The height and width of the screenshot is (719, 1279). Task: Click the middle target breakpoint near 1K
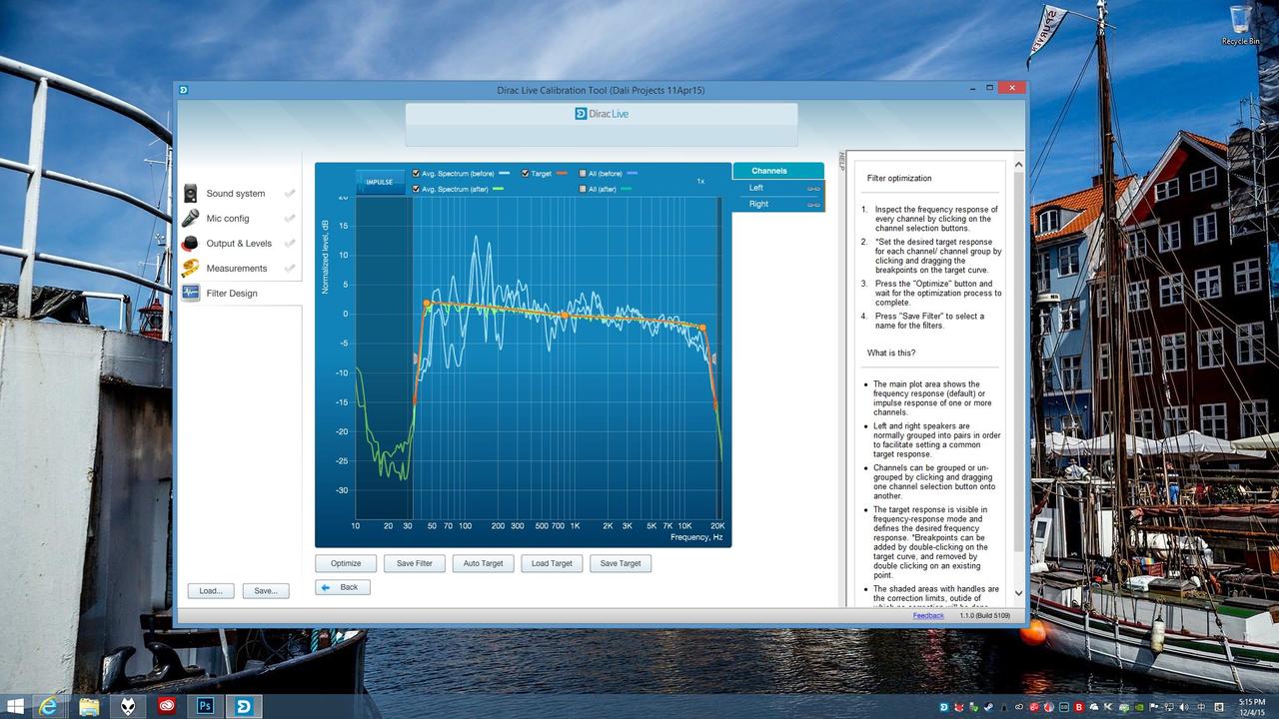click(x=564, y=315)
